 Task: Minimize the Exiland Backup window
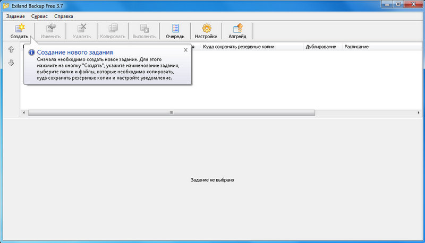[x=387, y=4]
